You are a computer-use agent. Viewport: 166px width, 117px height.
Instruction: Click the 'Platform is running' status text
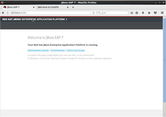[x=63, y=45]
